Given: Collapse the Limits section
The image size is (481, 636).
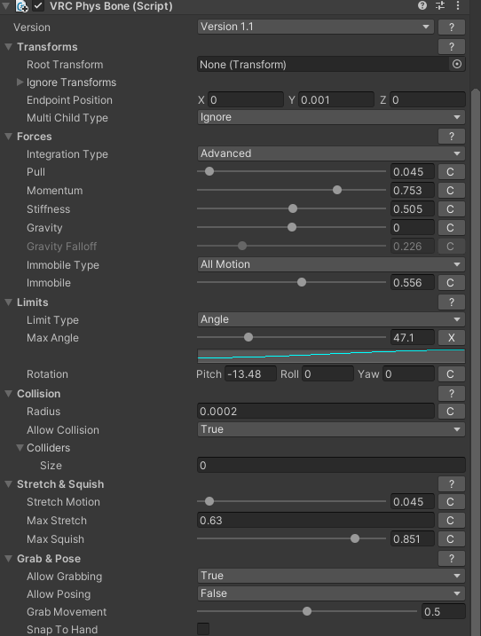Looking at the screenshot, I should click(x=8, y=302).
